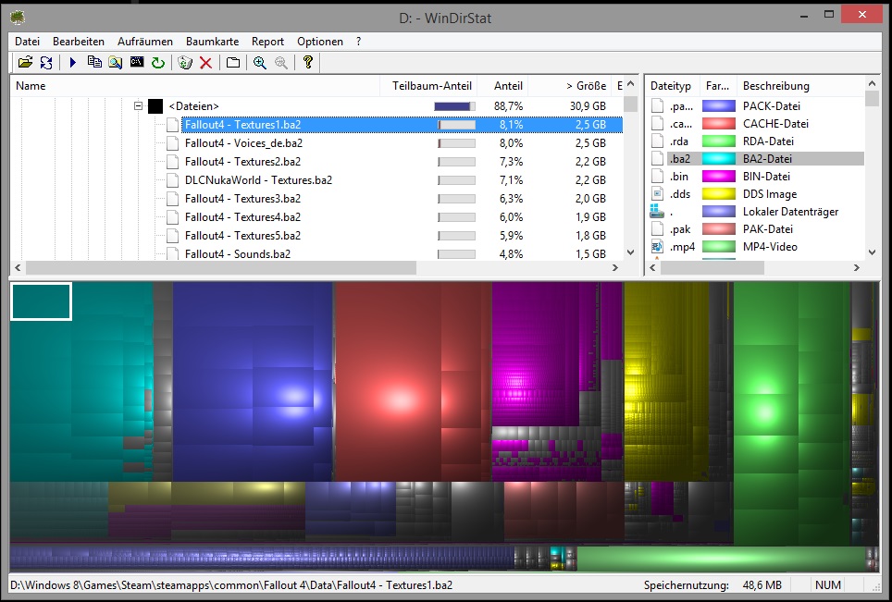Sort by the Beschreibung column header
Viewport: 892px width, 602px height.
click(801, 86)
